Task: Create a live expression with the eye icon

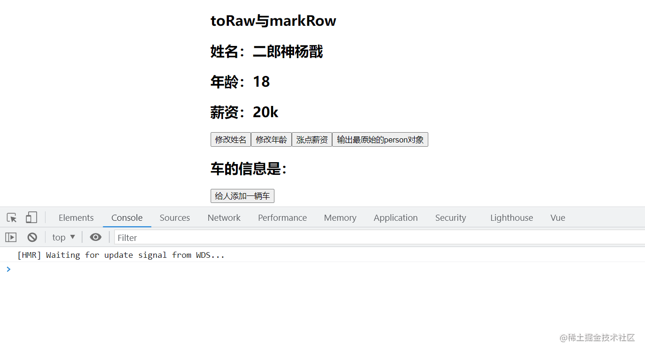Action: [95, 237]
